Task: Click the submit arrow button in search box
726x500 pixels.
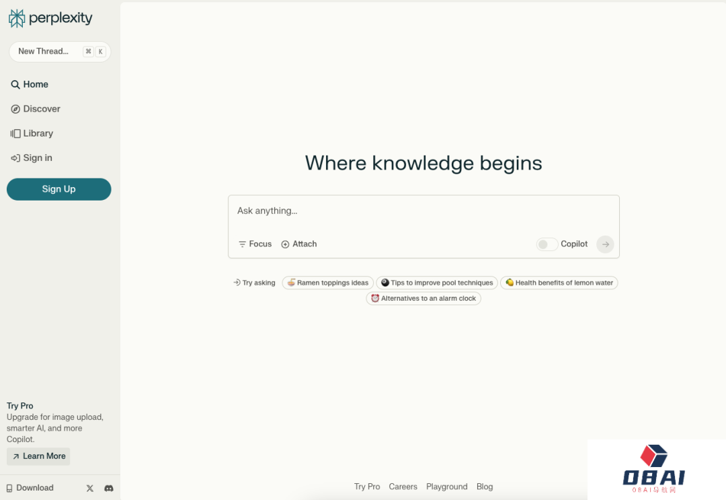Action: (605, 244)
